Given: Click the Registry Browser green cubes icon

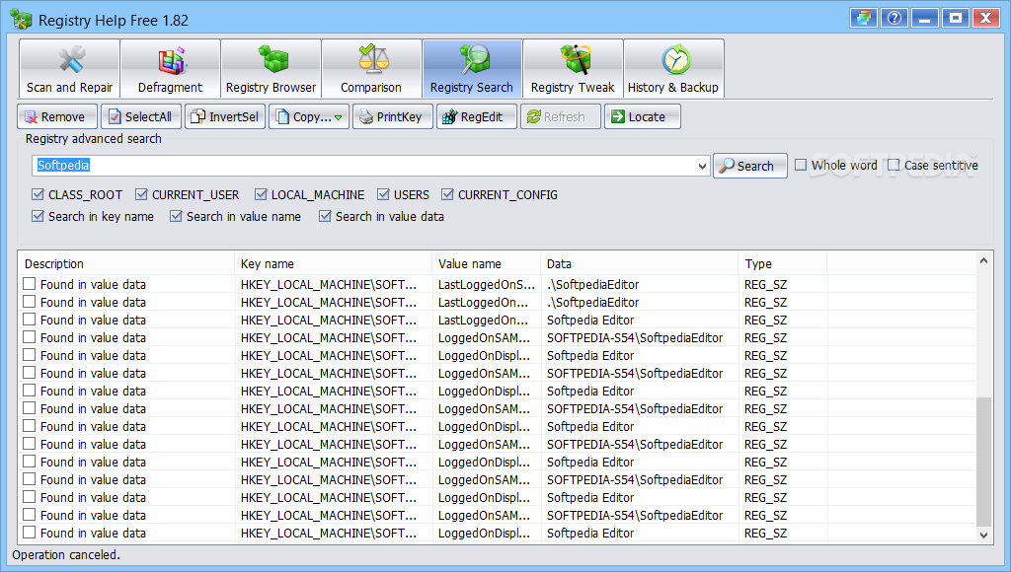Looking at the screenshot, I should coord(272,58).
